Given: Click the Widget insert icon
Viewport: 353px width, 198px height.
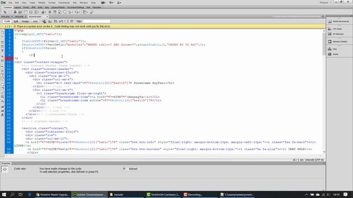Looking at the screenshot, I should pos(50,12).
